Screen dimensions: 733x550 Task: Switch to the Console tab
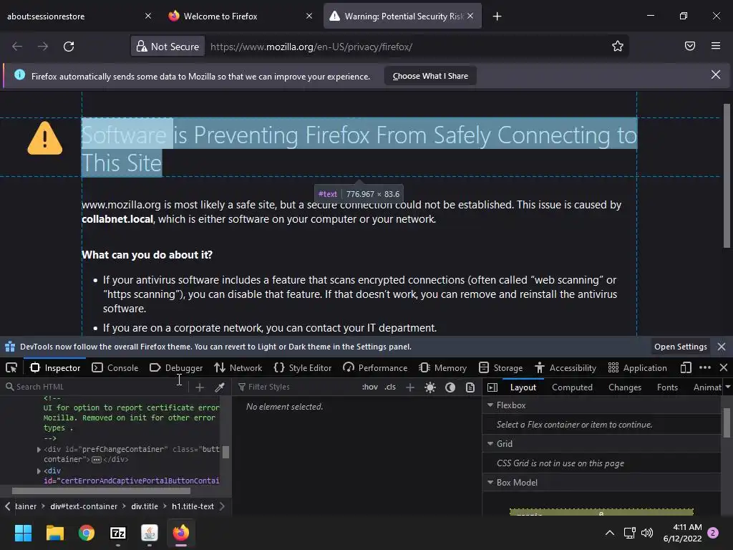pos(115,368)
